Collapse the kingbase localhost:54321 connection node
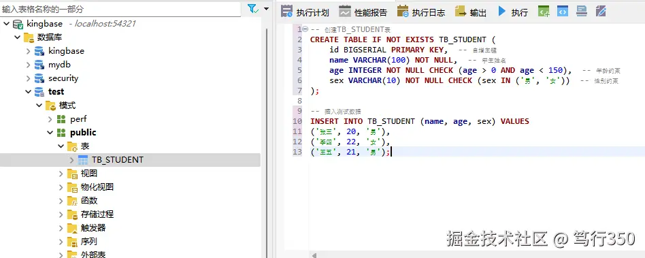 pyautogui.click(x=6, y=24)
